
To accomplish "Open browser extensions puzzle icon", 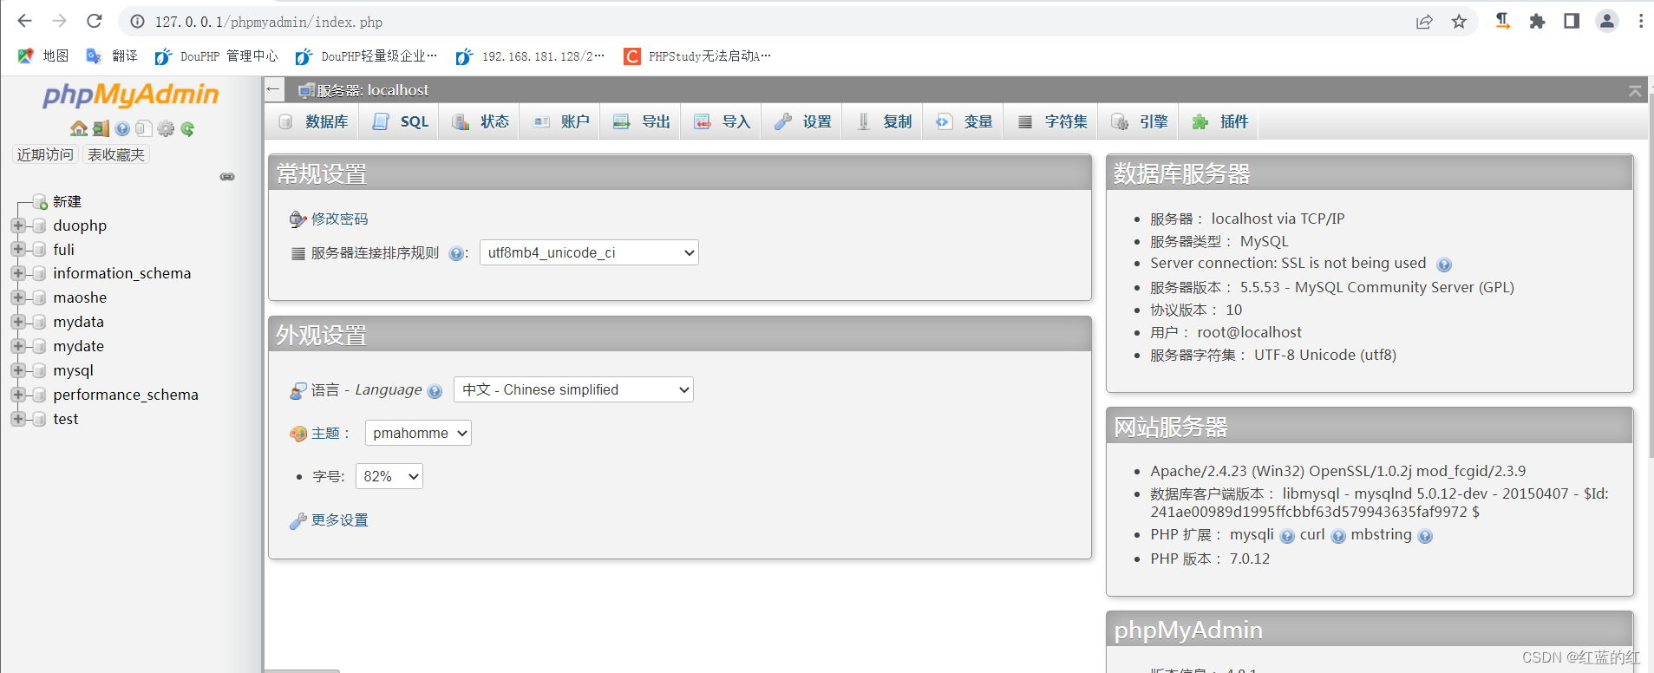I will pyautogui.click(x=1537, y=22).
